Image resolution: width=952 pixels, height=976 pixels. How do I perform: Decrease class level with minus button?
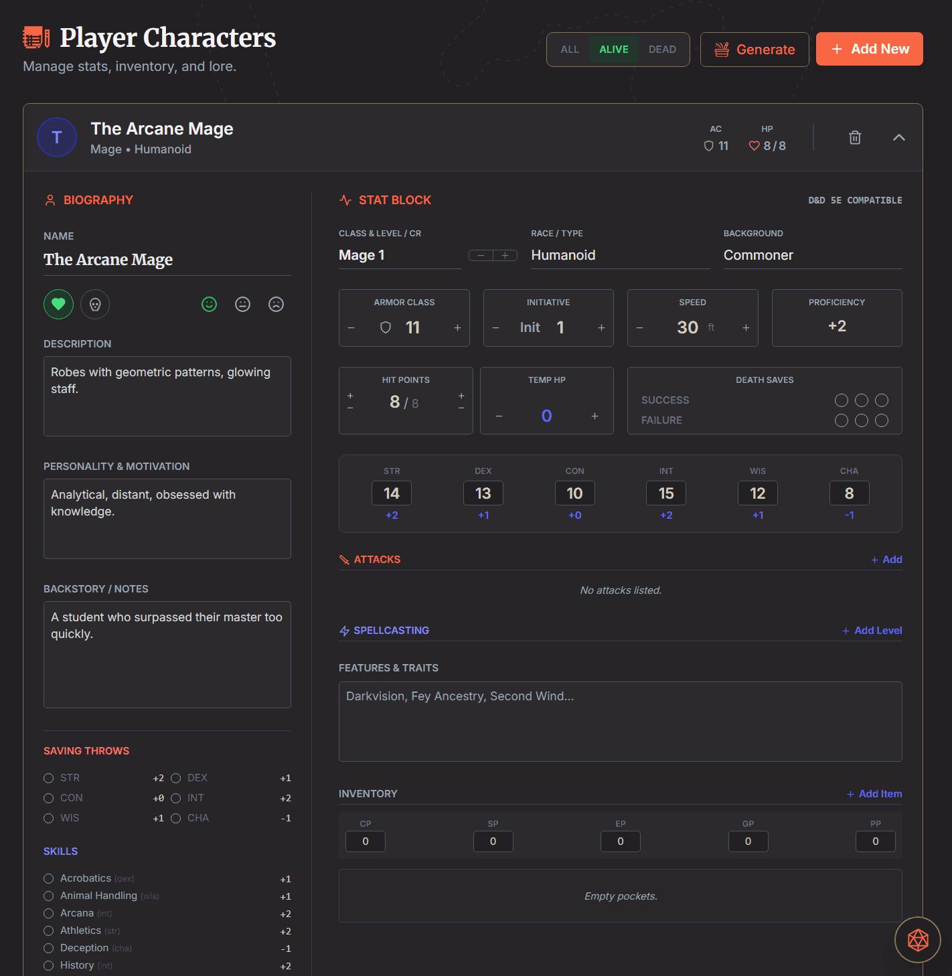(481, 256)
